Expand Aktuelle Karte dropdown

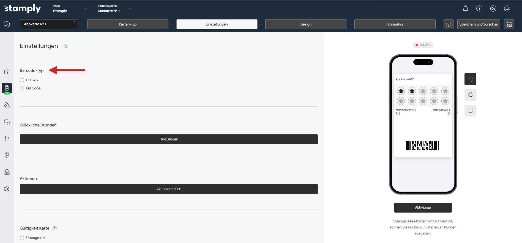(x=130, y=9)
